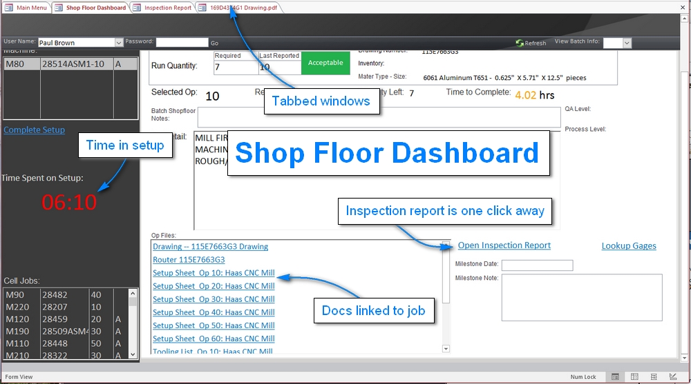
Task: Open Setup Sheet Op 20 link
Action: pyautogui.click(x=214, y=286)
